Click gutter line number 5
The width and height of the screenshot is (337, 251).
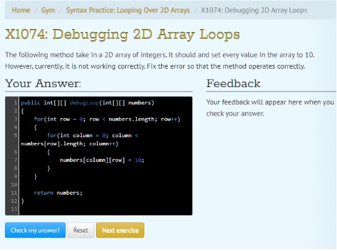tap(15, 135)
